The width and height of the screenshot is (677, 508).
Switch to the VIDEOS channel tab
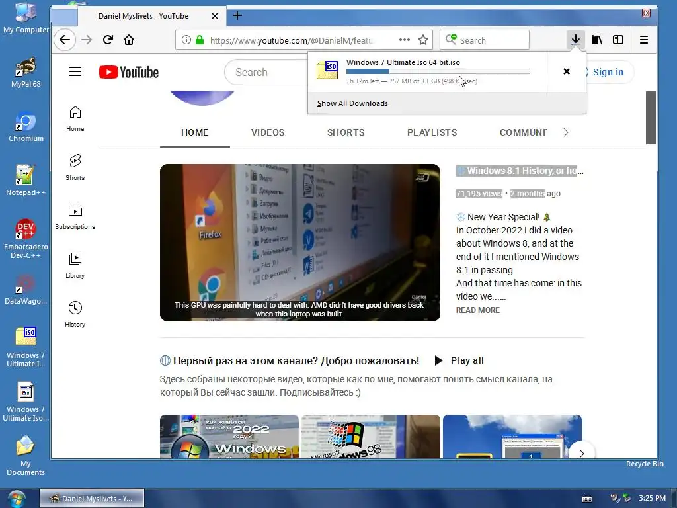[x=268, y=132]
